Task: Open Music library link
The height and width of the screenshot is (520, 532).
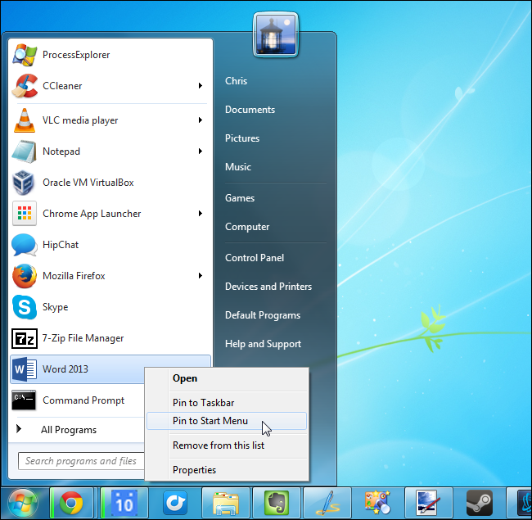Action: click(238, 167)
